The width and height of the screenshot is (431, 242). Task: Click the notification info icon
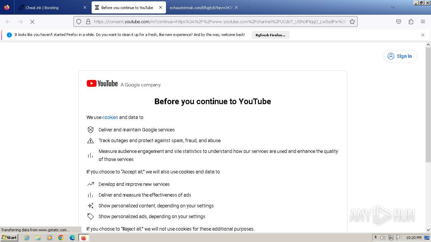point(9,35)
